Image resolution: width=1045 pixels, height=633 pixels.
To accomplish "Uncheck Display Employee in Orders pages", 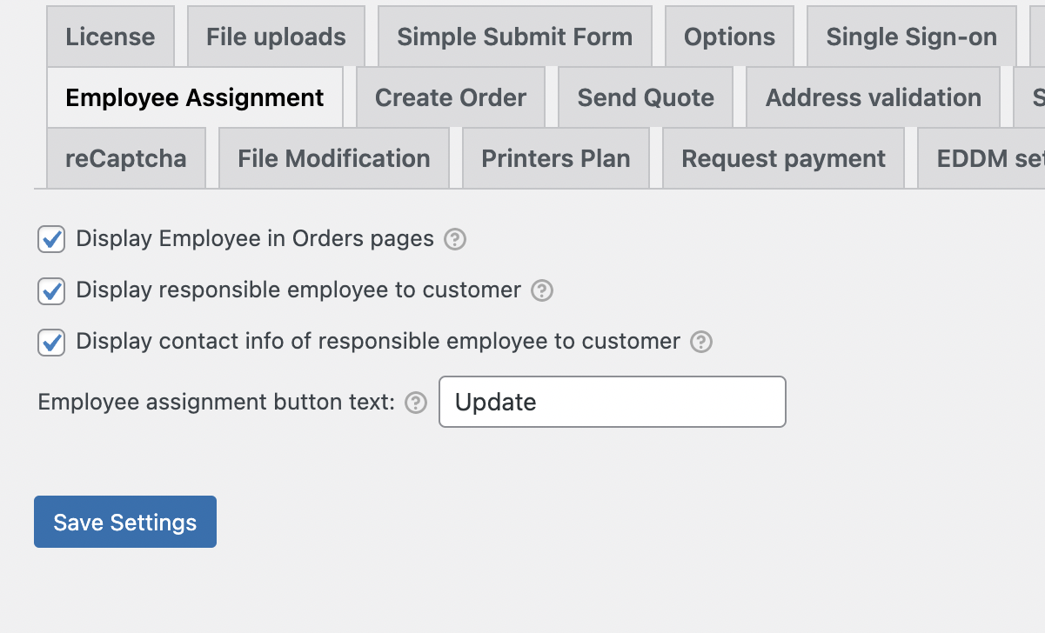I will click(x=51, y=239).
